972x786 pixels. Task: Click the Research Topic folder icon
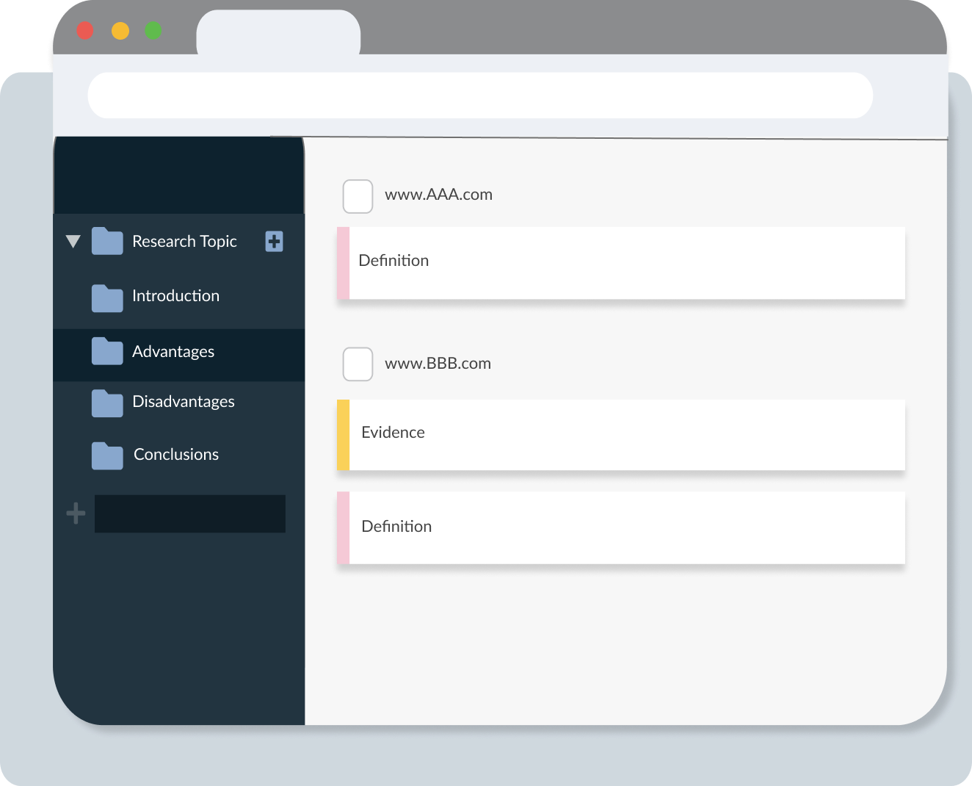(x=106, y=241)
